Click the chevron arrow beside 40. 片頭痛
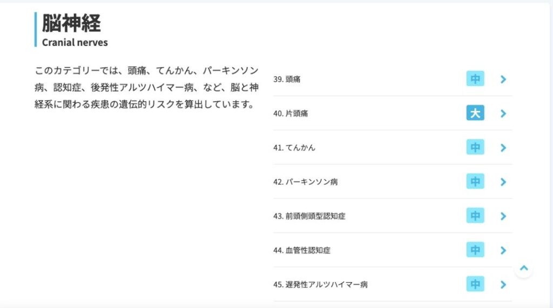553x308 pixels. click(503, 113)
